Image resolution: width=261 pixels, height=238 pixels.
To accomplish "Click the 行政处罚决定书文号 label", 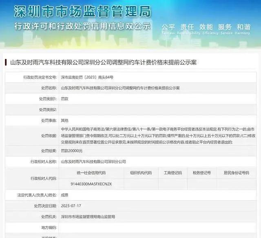I will point(40,77).
